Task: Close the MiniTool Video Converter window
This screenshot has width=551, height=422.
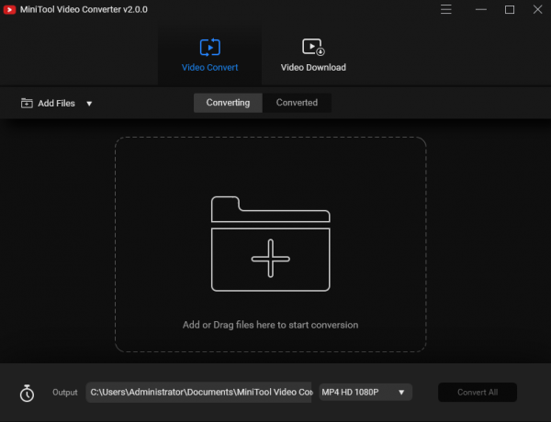Action: [535, 9]
